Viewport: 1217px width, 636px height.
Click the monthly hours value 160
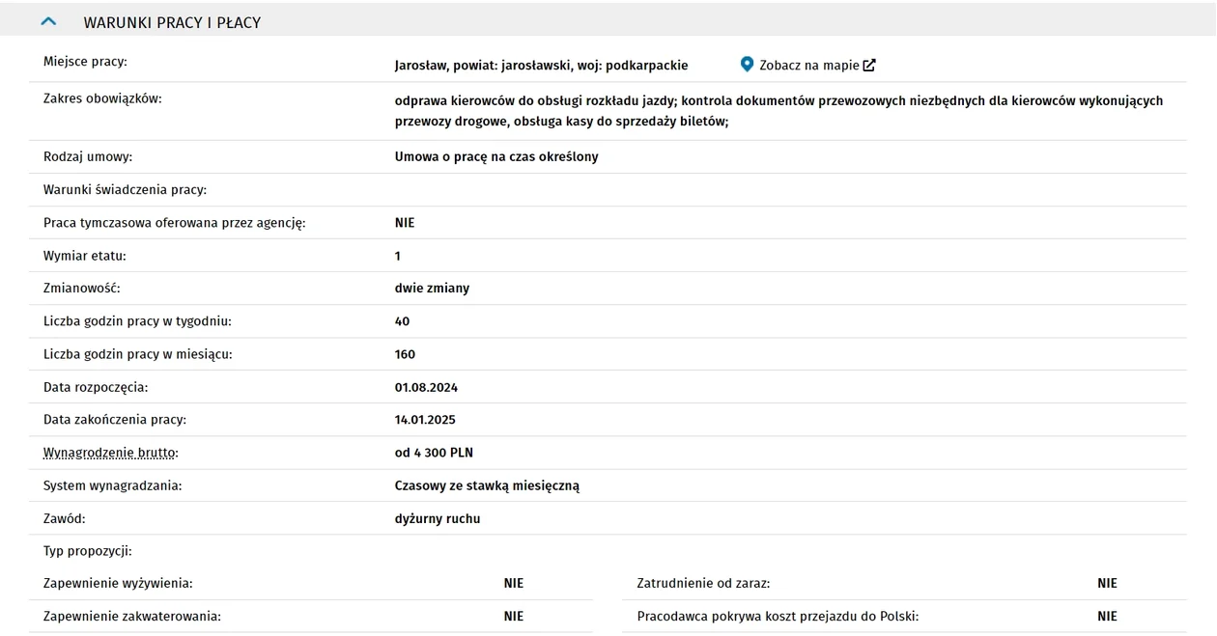coord(405,354)
